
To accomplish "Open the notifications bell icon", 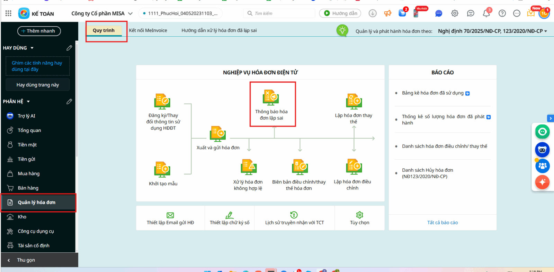I will 486,13.
